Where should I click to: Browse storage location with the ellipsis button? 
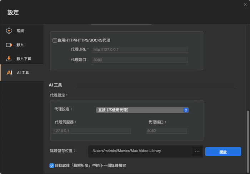(x=197, y=151)
